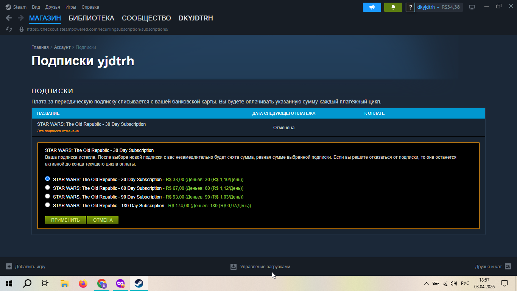The image size is (517, 291).
Task: Click the ДАТА СЛЕДУЮЩЕГО ПЛАТЕЖА column header
Action: pos(284,113)
